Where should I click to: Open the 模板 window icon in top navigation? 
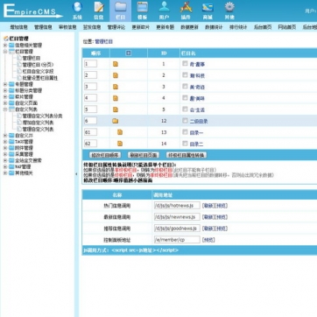click(142, 7)
